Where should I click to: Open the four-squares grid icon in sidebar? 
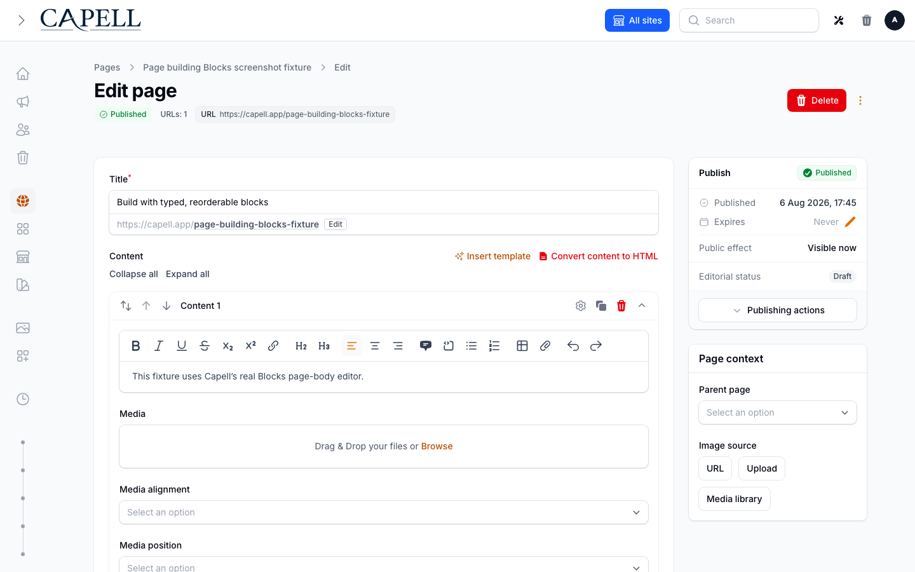pyautogui.click(x=23, y=229)
